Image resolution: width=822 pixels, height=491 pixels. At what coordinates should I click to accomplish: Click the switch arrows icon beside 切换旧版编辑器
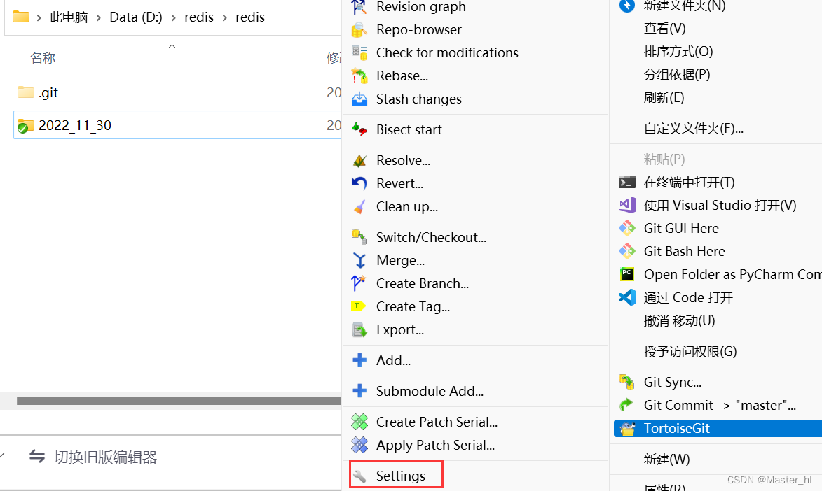click(x=36, y=456)
